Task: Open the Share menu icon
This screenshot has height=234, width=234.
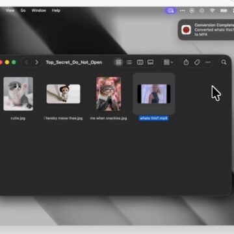Action: pyautogui.click(x=186, y=62)
